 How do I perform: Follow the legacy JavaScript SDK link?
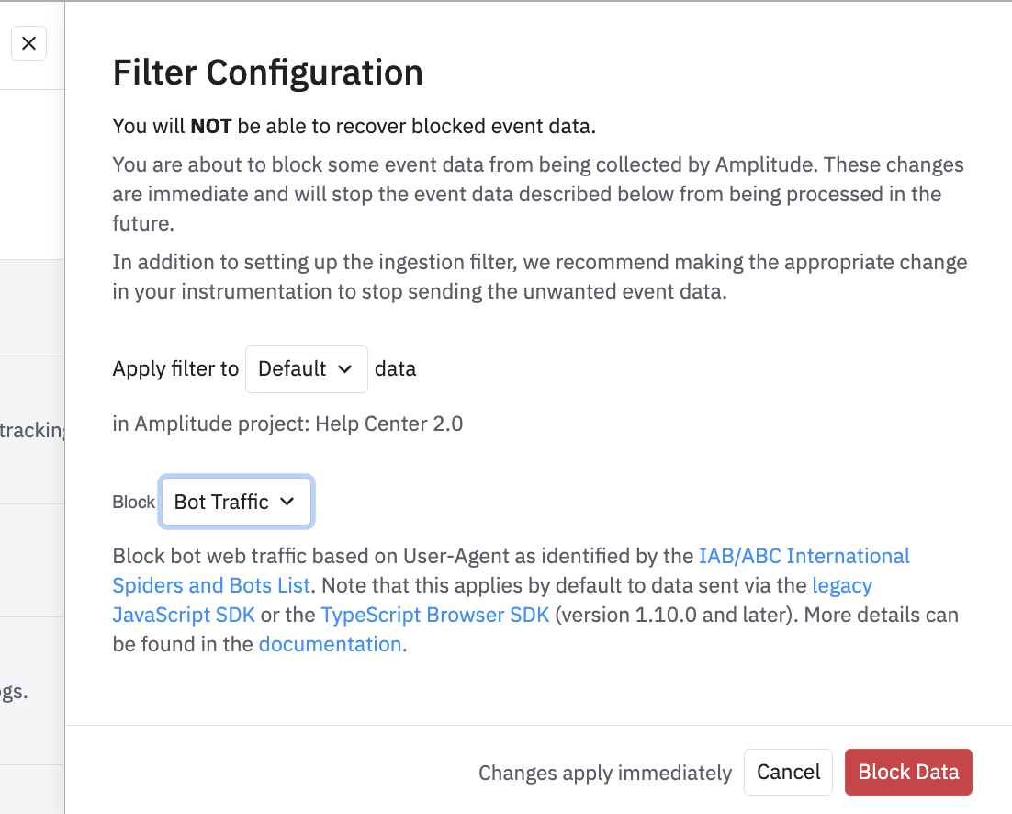pos(842,586)
